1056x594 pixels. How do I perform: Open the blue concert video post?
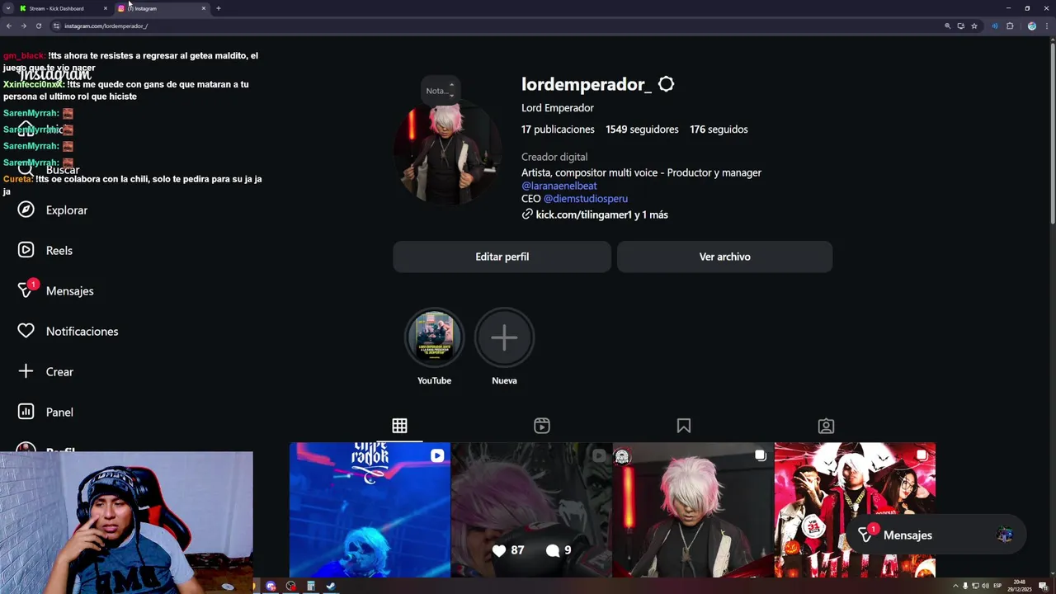click(x=370, y=510)
